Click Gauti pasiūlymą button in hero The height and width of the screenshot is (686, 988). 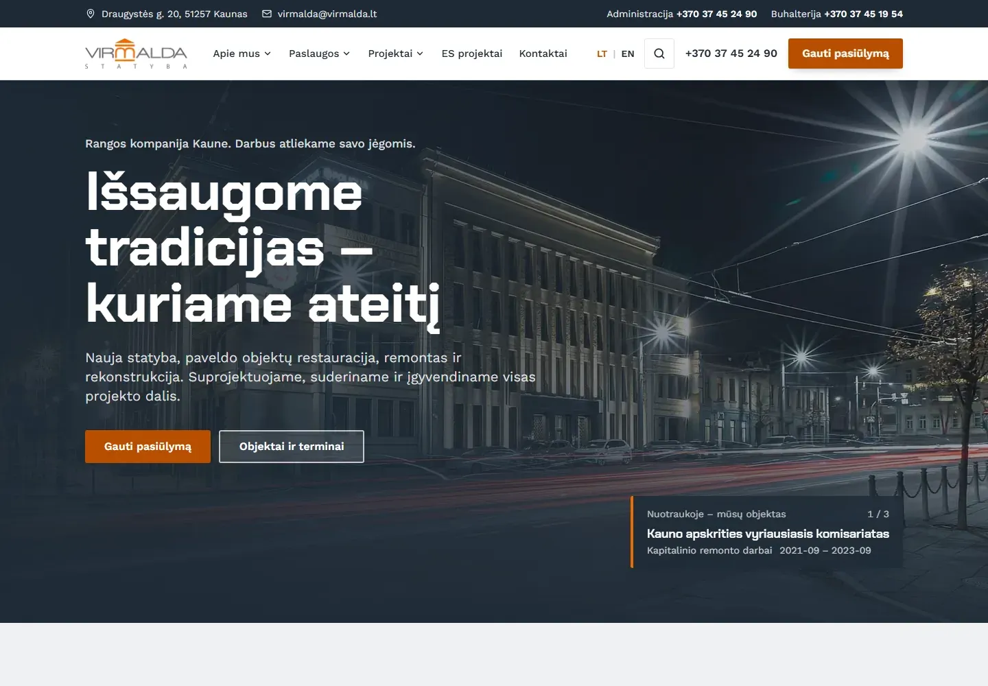(x=148, y=447)
